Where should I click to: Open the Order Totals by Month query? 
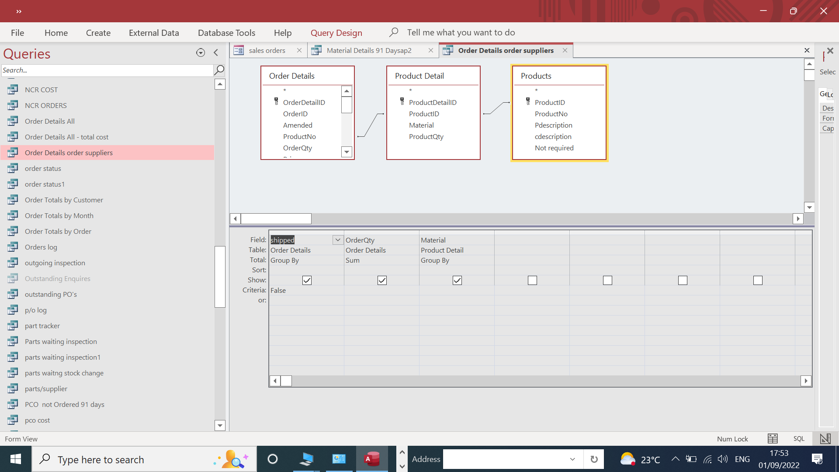pyautogui.click(x=59, y=215)
